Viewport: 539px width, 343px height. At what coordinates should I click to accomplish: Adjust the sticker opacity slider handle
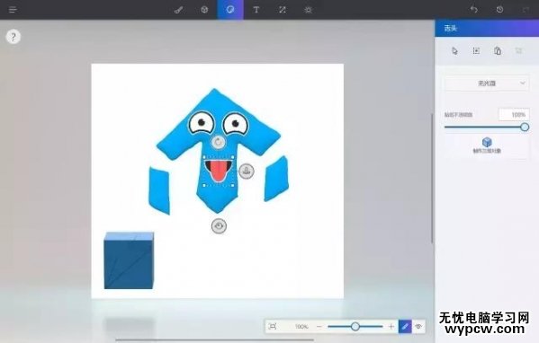click(525, 128)
